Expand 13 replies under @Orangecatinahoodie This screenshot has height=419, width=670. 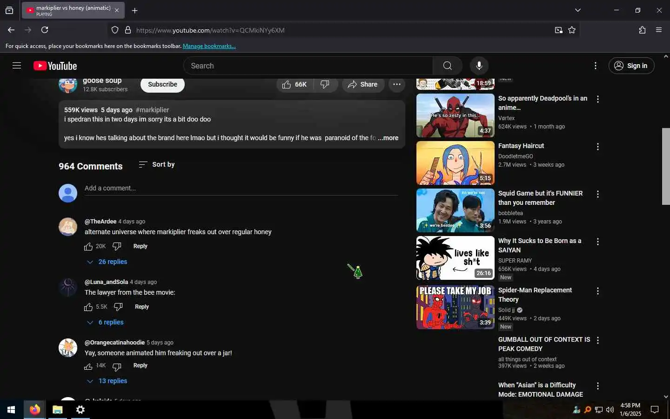coord(107,381)
